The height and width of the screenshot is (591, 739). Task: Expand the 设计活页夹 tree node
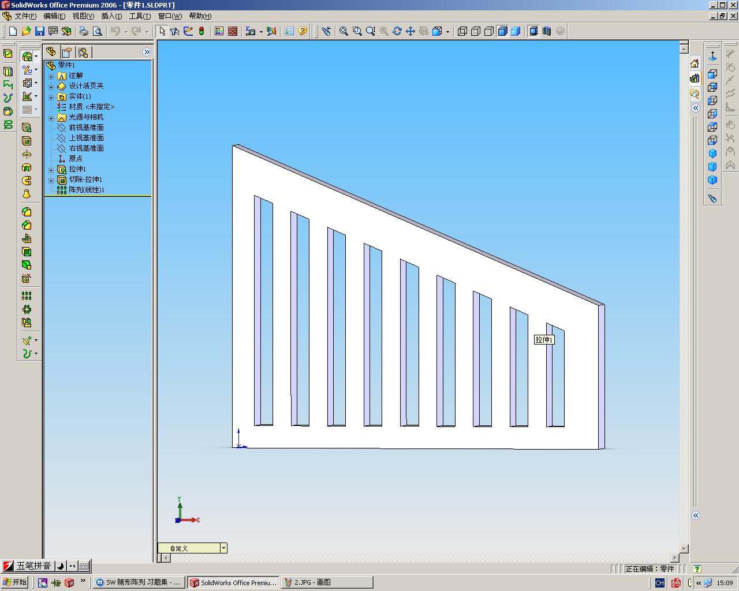pyautogui.click(x=51, y=87)
